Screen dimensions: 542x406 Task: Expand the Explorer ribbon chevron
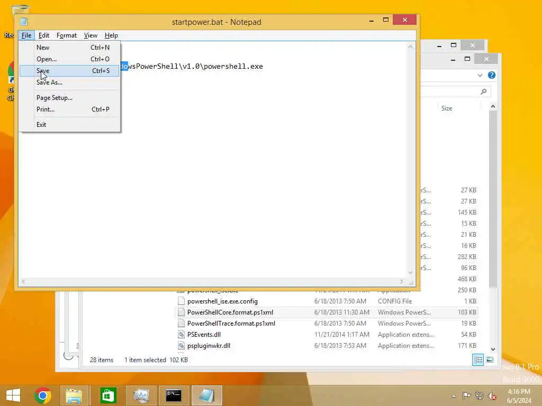click(480, 75)
